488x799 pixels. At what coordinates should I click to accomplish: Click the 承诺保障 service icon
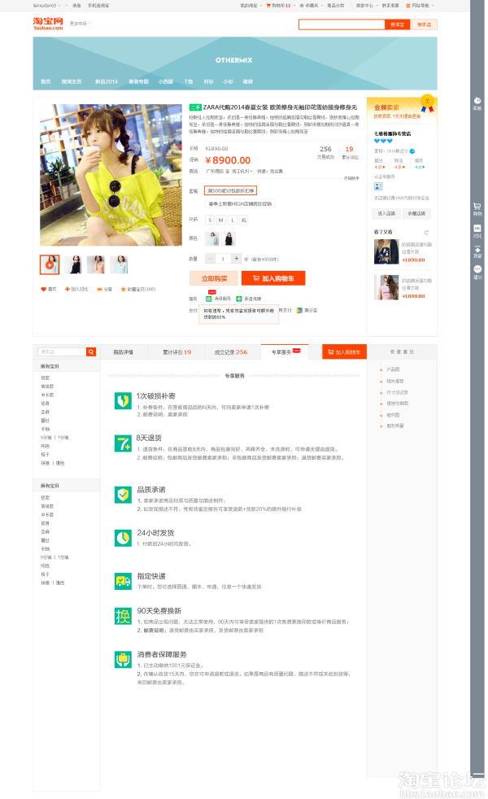pos(239,299)
